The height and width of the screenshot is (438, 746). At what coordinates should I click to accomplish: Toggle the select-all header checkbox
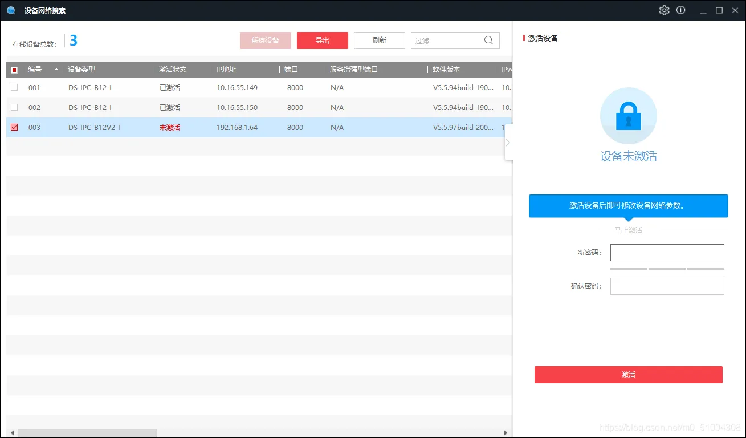click(14, 70)
